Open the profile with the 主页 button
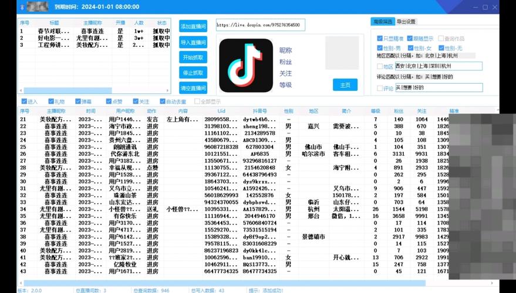 tap(345, 85)
